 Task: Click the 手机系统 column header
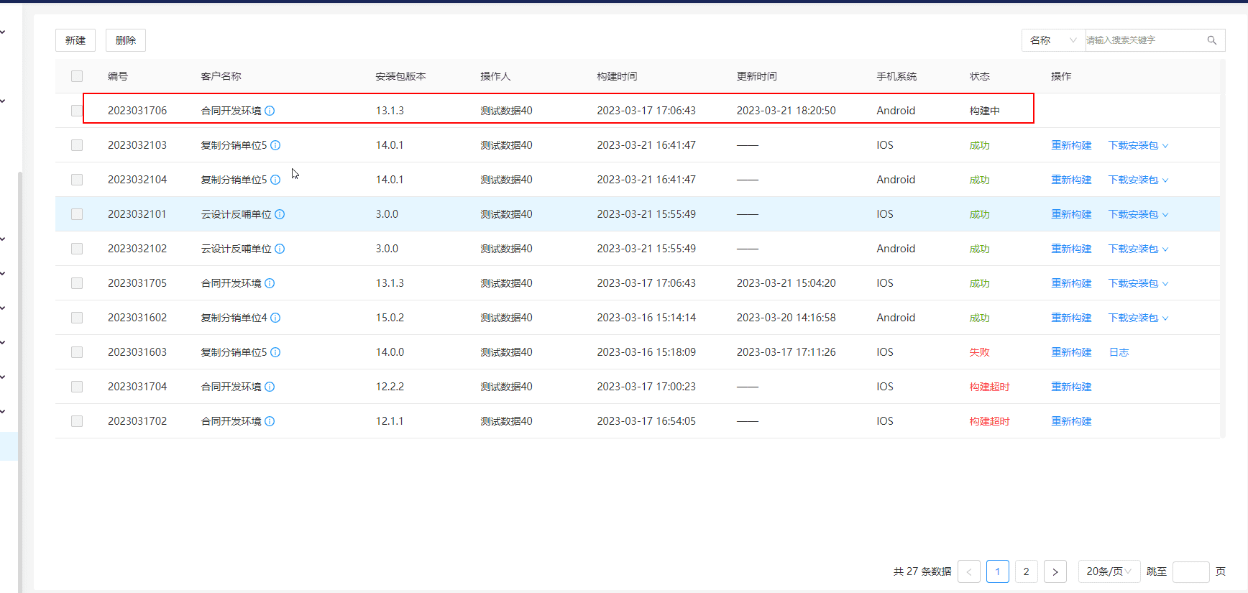click(896, 76)
